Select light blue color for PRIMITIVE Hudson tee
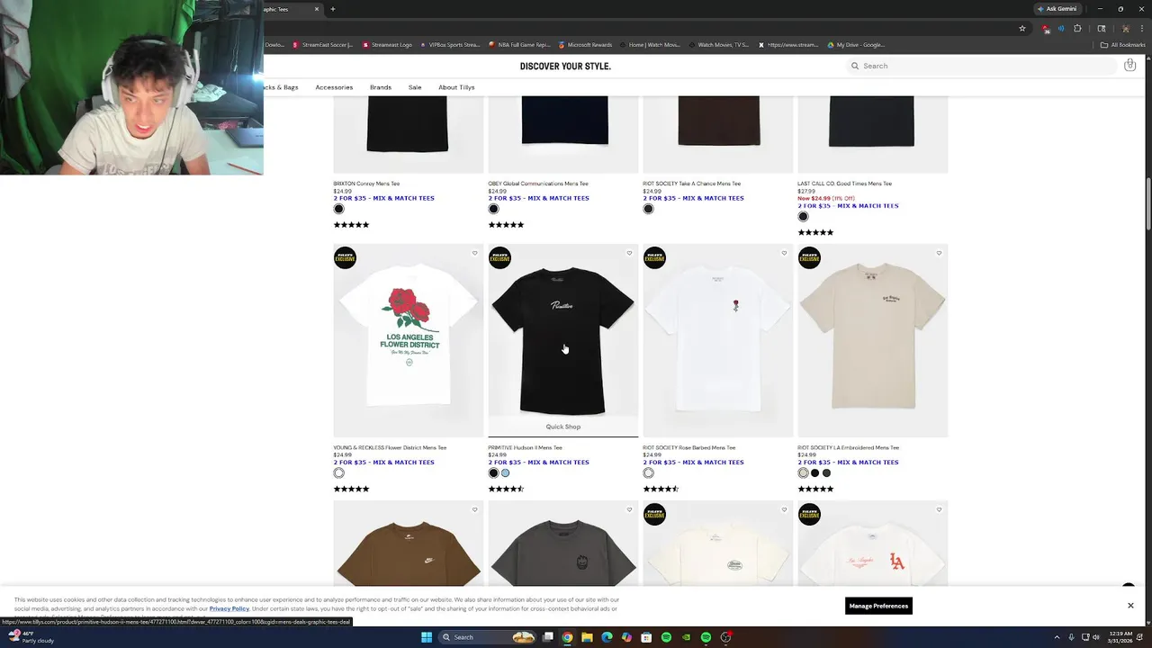The width and height of the screenshot is (1152, 648). coord(505,472)
